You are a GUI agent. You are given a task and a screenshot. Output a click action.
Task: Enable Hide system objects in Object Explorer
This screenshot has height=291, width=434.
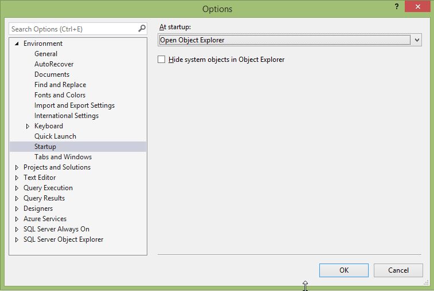(x=161, y=60)
